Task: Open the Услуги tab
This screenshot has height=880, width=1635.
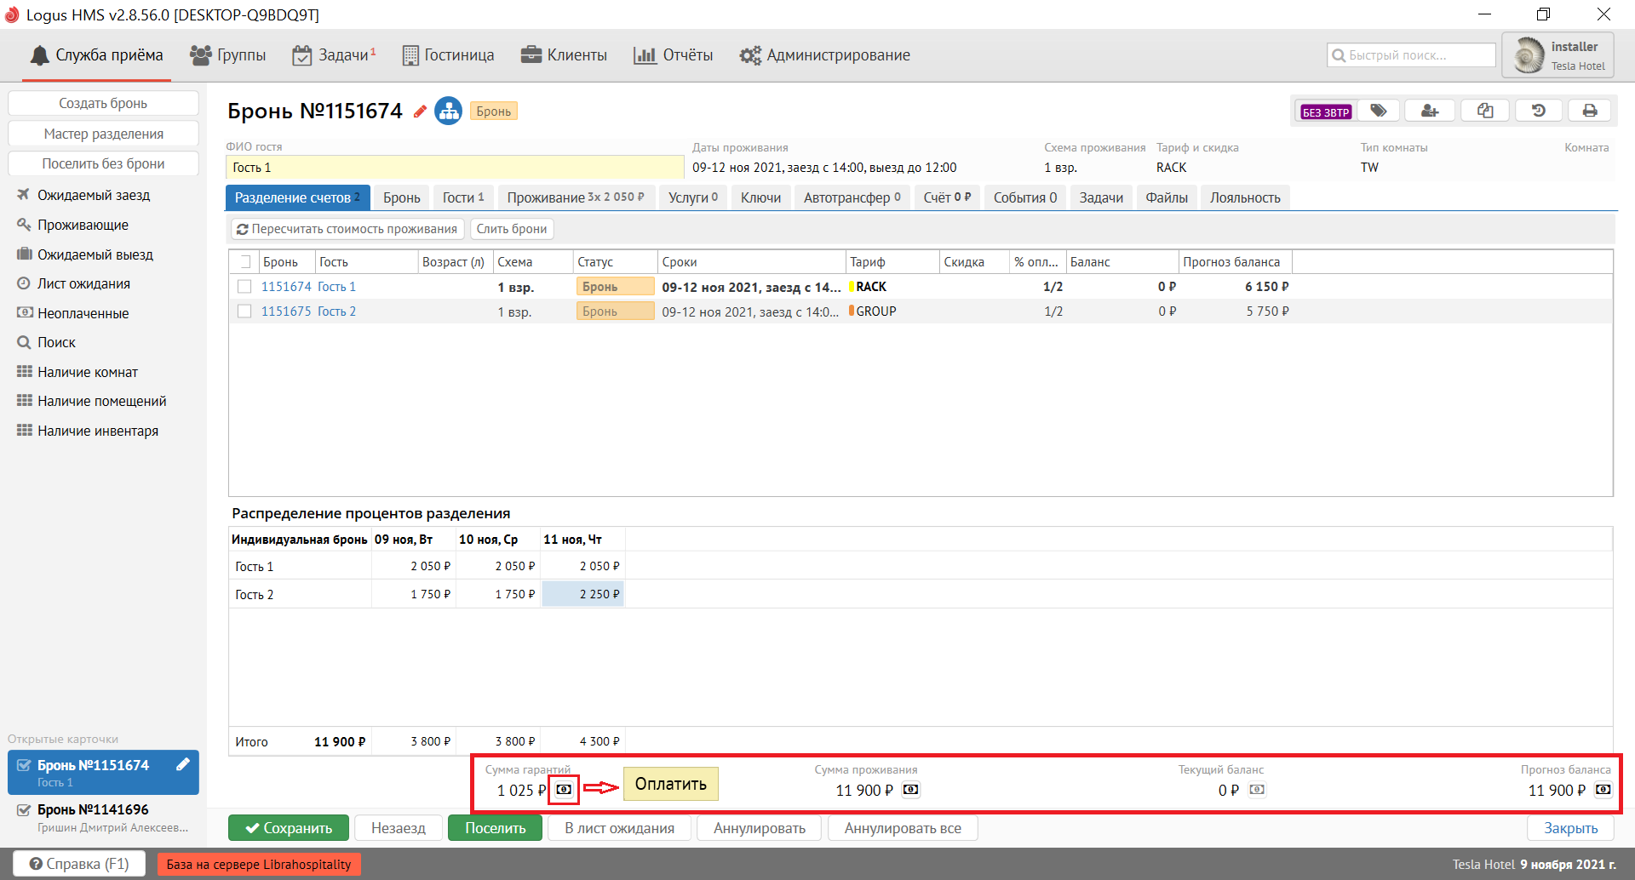Action: tap(692, 197)
